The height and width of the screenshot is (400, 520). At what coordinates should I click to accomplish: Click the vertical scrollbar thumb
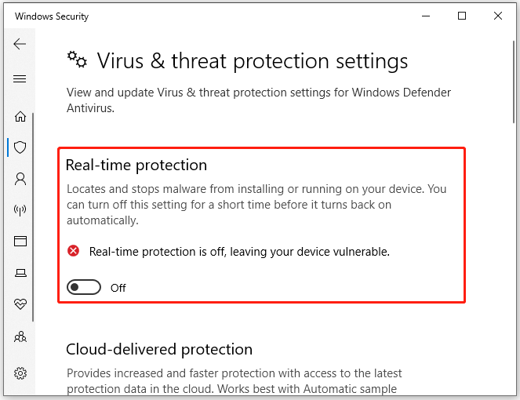point(514,82)
